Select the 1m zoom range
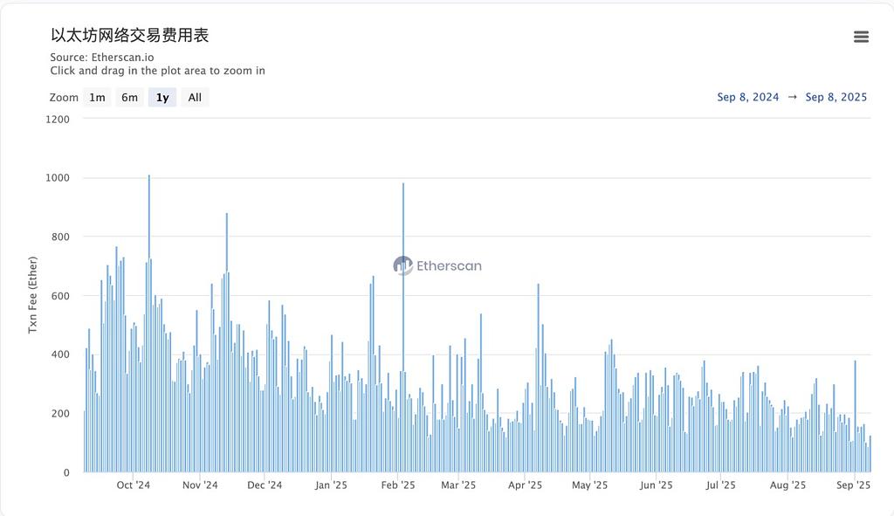This screenshot has height=516, width=894. point(97,98)
